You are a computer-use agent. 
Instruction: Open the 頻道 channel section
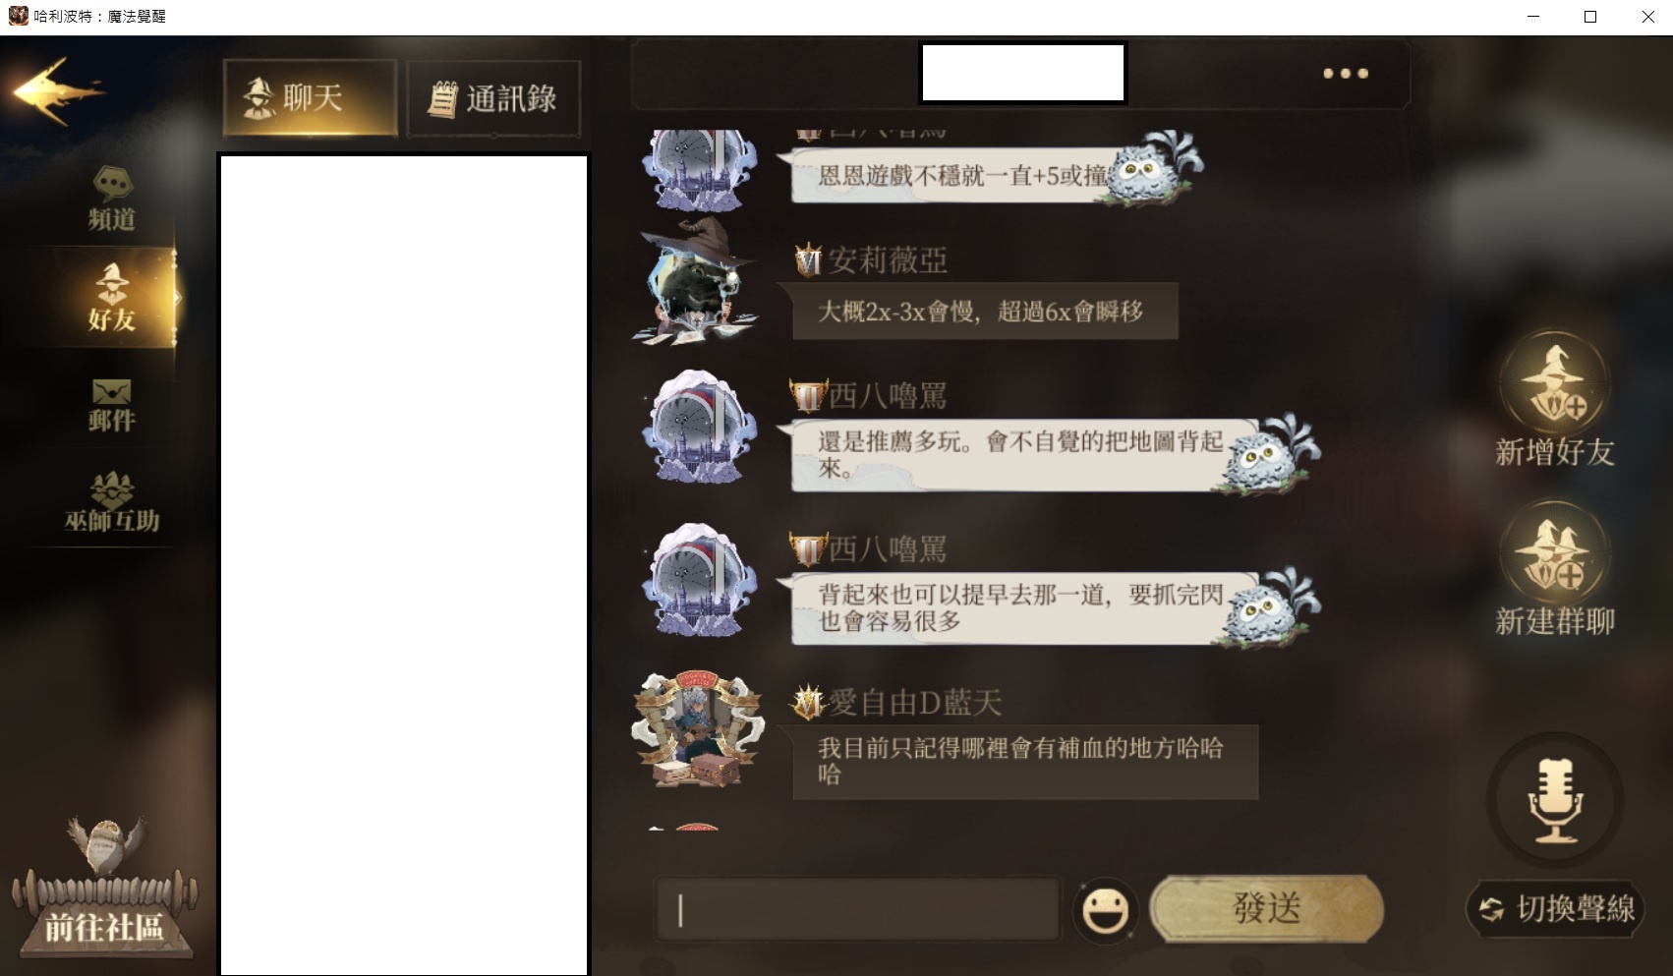tap(112, 199)
